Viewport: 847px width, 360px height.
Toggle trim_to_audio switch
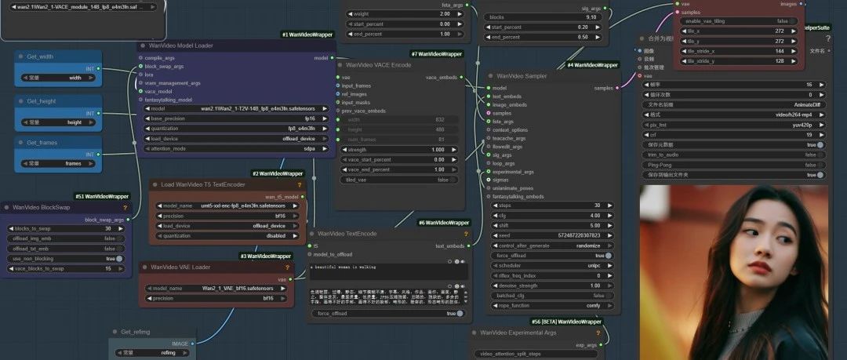point(734,155)
